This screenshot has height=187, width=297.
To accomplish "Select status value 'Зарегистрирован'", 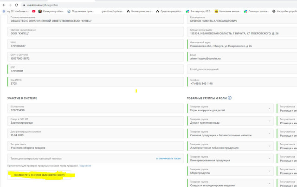I will 22,123.
